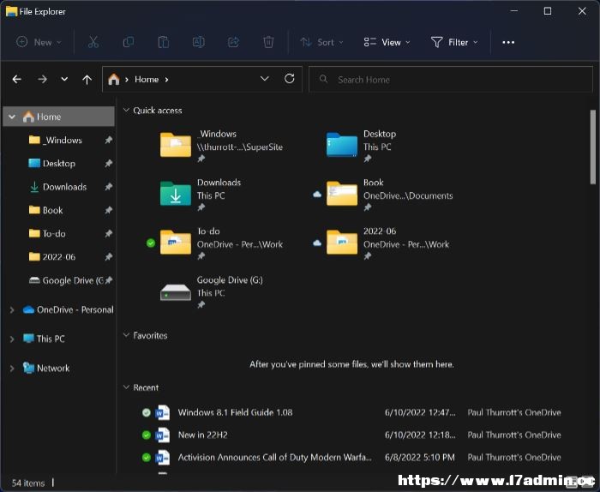The image size is (600, 492).
Task: Expand OneDrive - Personal tree node
Action: [12, 310]
